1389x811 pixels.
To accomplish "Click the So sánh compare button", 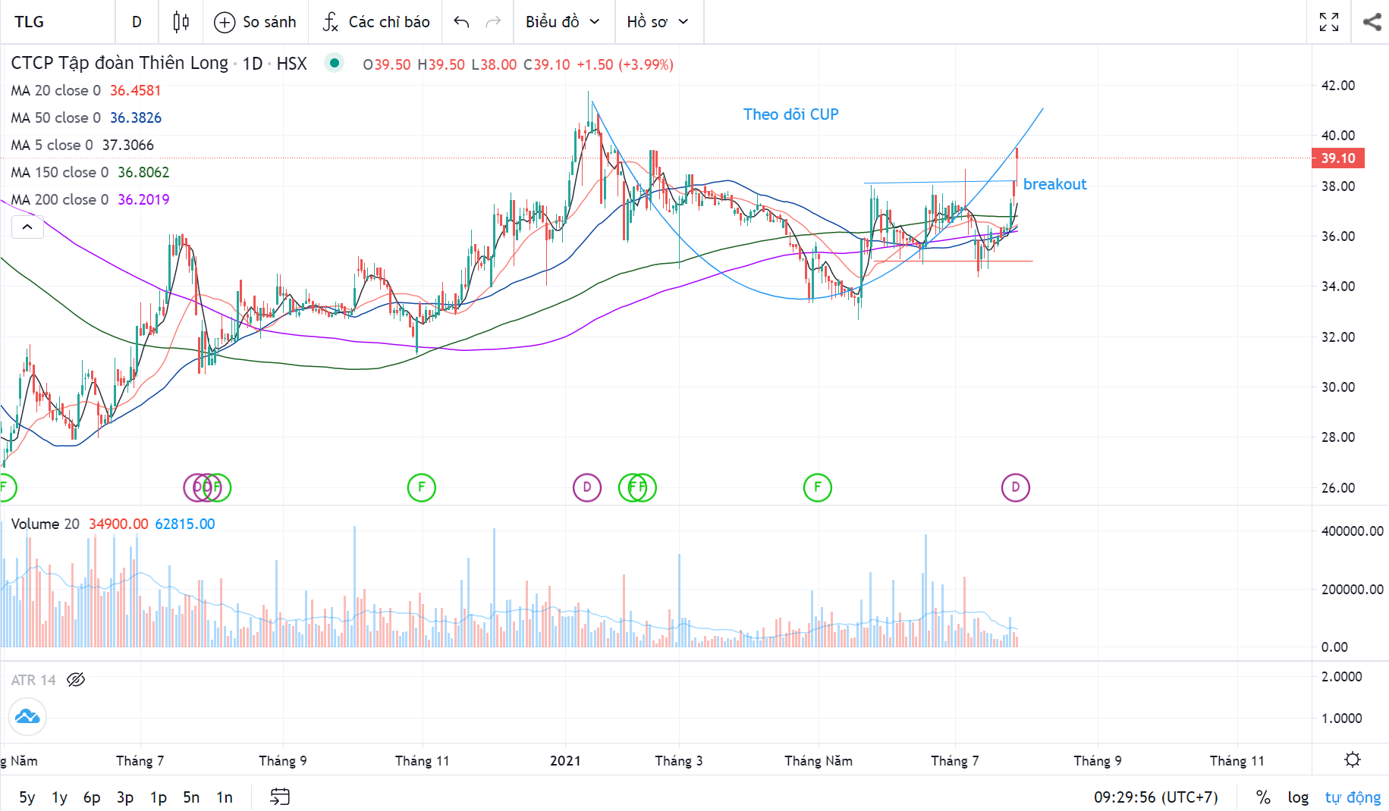I will tap(256, 22).
